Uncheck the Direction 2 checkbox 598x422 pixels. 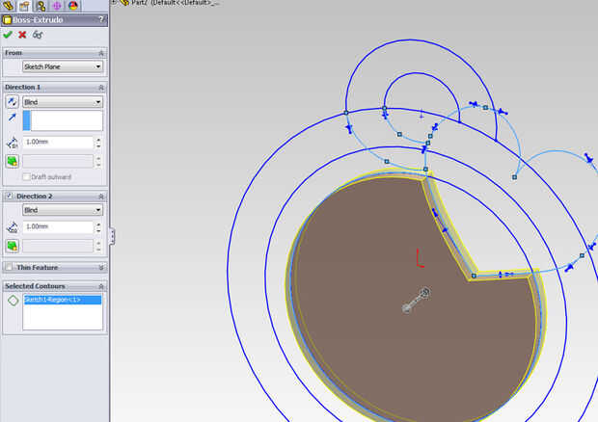point(10,196)
